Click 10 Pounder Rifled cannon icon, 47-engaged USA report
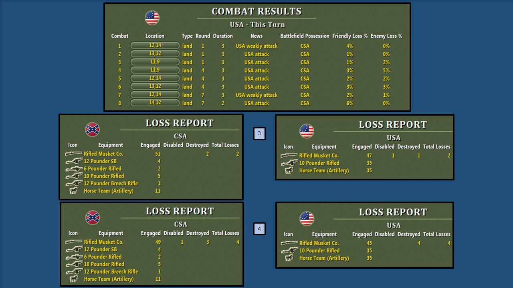This screenshot has width=513, height=288. pyautogui.click(x=289, y=163)
